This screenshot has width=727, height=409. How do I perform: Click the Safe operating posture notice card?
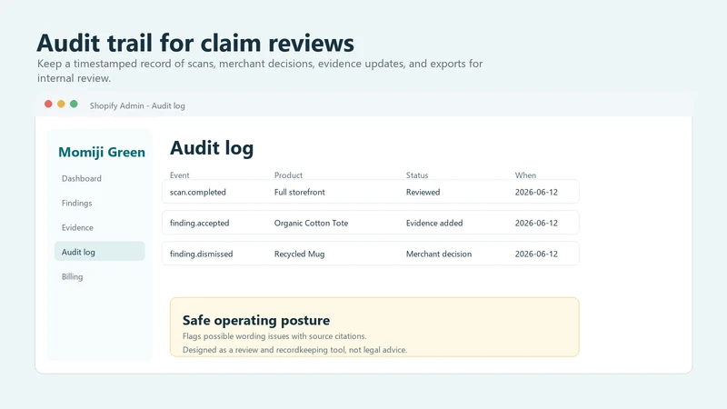[374, 327]
